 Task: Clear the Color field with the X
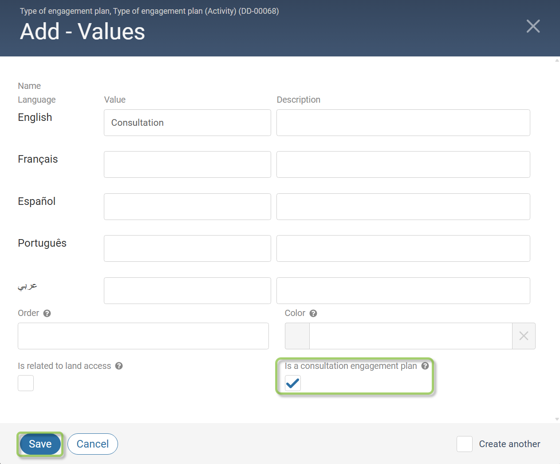click(524, 336)
